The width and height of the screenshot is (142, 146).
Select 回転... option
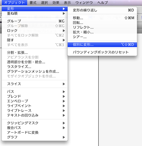click(102, 23)
